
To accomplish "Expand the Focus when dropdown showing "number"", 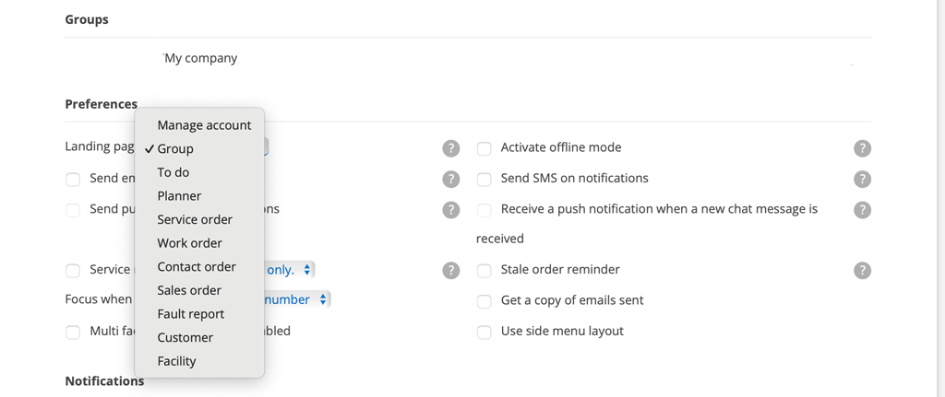I will point(296,299).
